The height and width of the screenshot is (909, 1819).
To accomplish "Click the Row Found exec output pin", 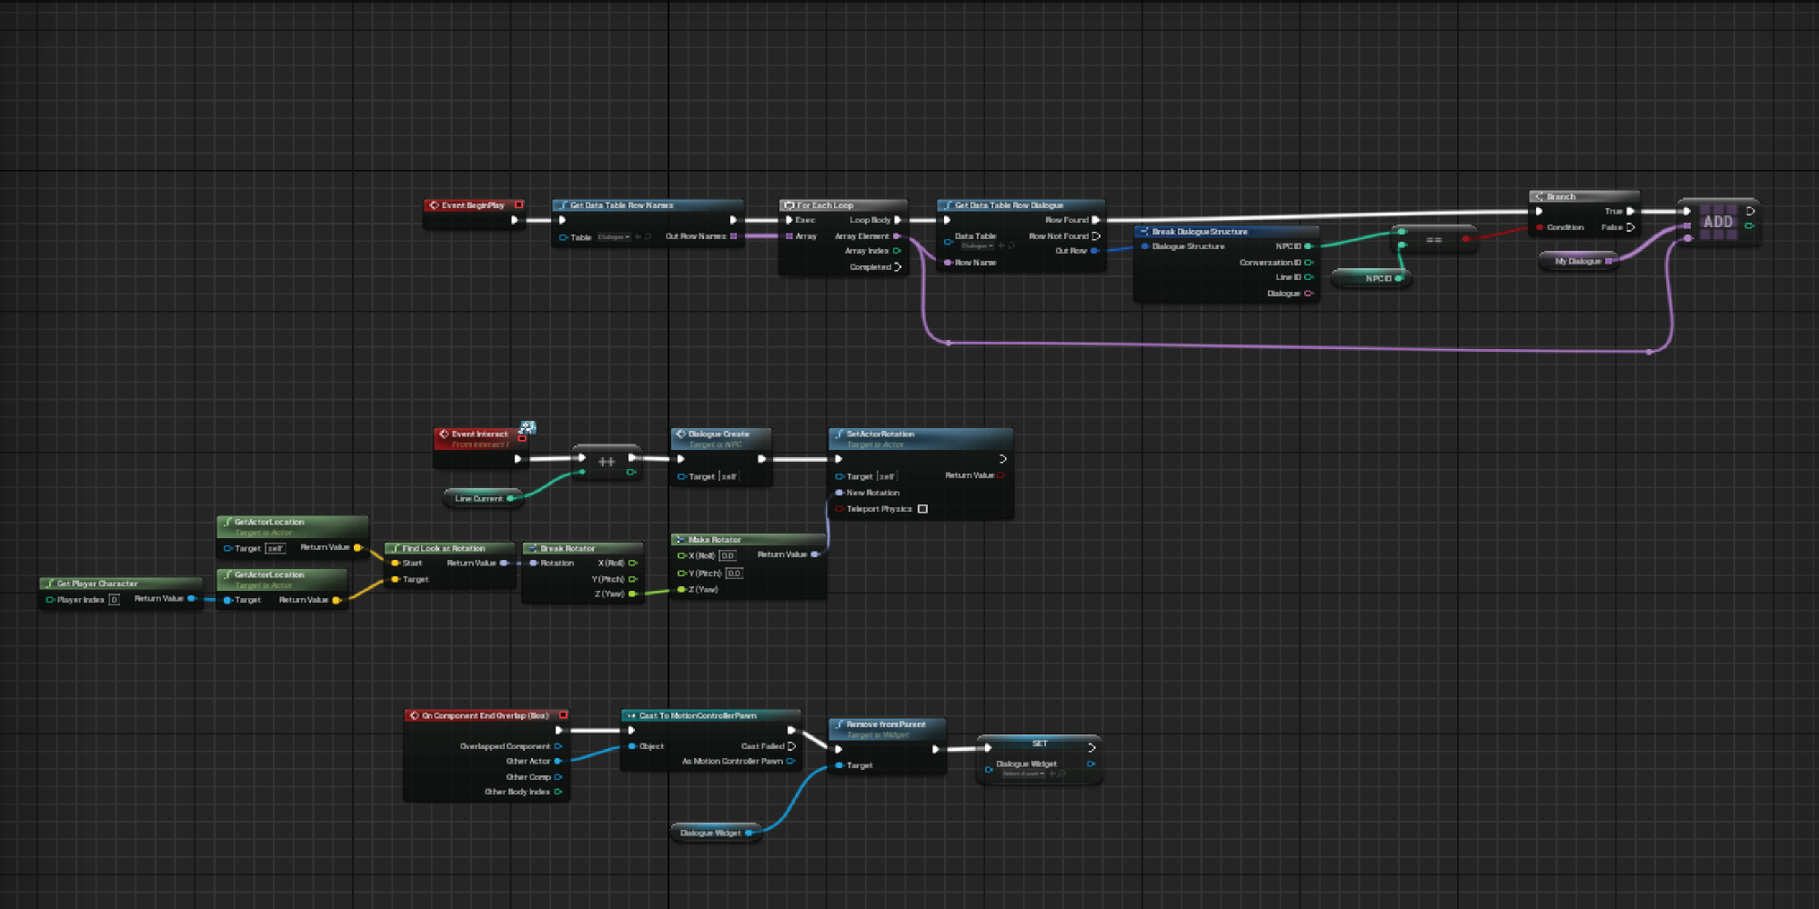I will click(1096, 220).
